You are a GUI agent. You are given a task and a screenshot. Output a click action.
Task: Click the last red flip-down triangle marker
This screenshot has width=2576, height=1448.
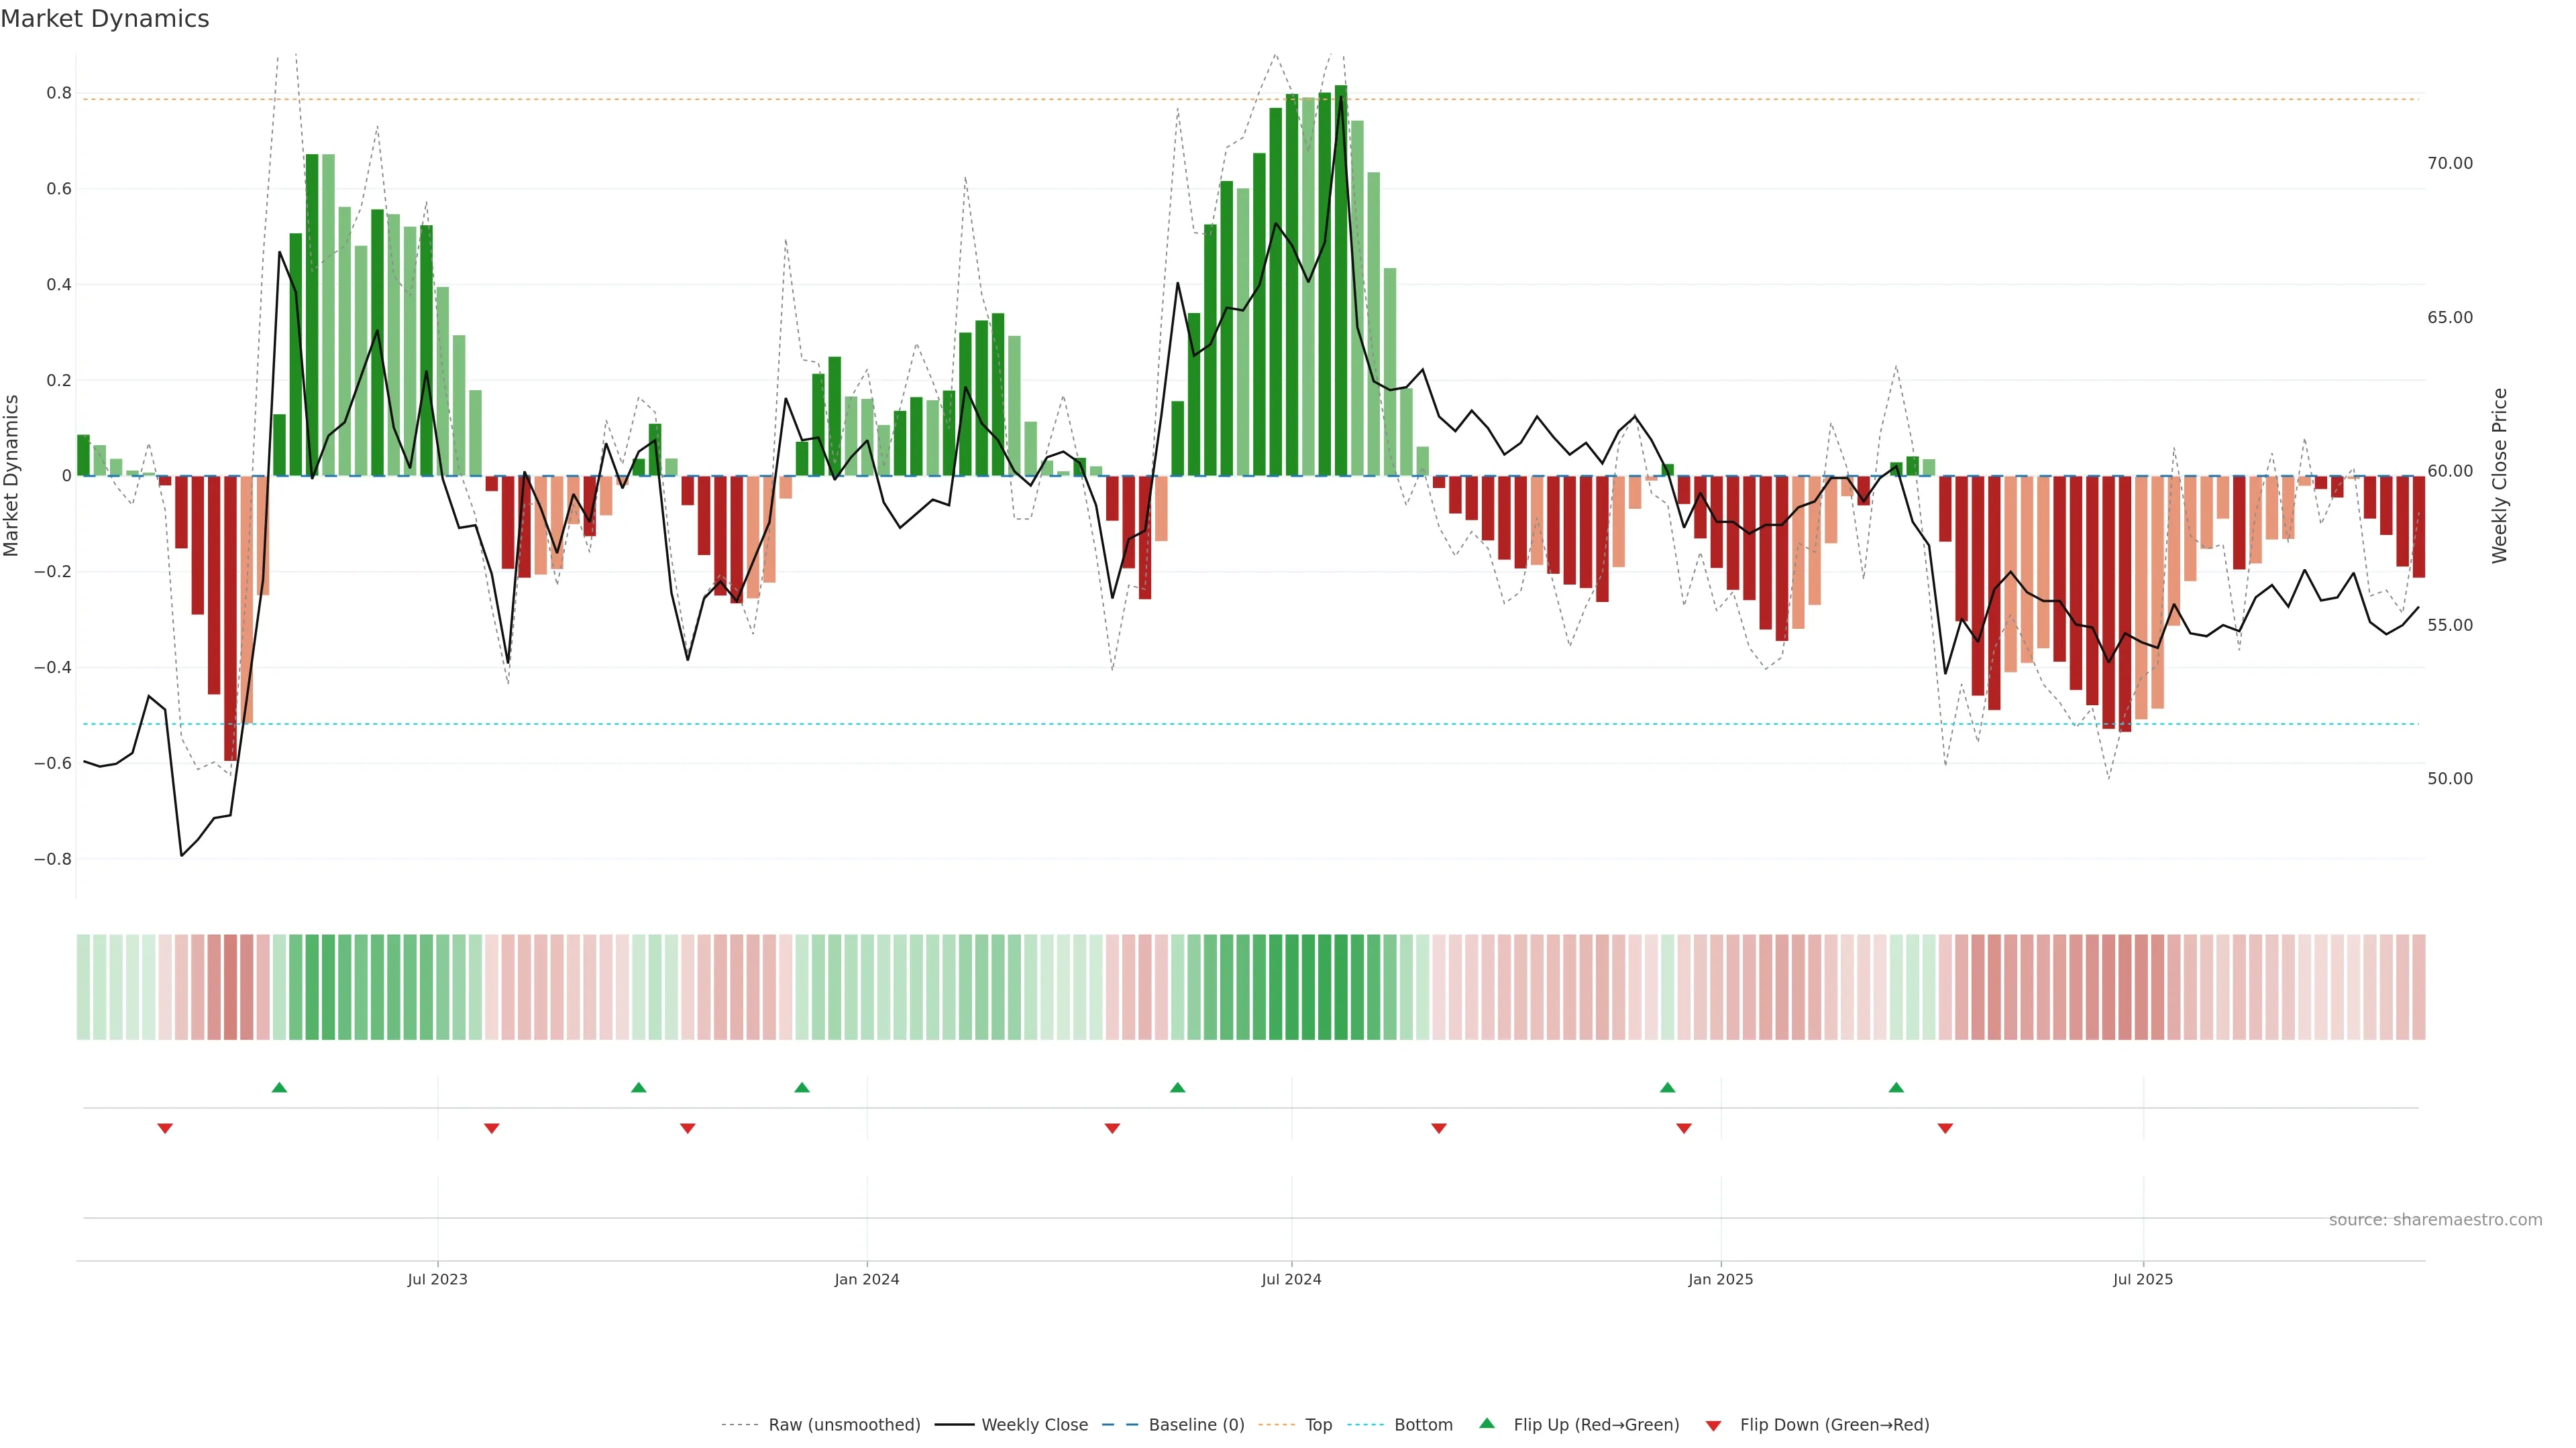click(x=1945, y=1128)
